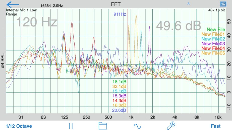Tap the 15.3dB purple cursor value
Viewport: 232px width, 130px height.
(119, 96)
